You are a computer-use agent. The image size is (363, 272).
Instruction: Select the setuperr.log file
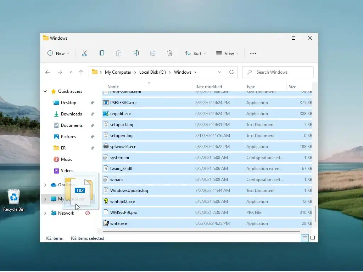coord(207,136)
